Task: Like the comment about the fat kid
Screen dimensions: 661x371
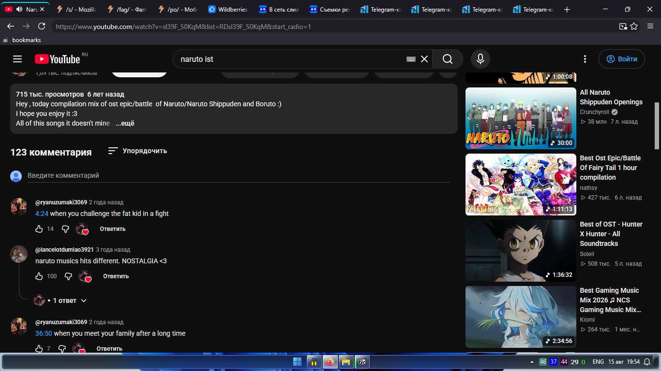Action: pyautogui.click(x=39, y=229)
